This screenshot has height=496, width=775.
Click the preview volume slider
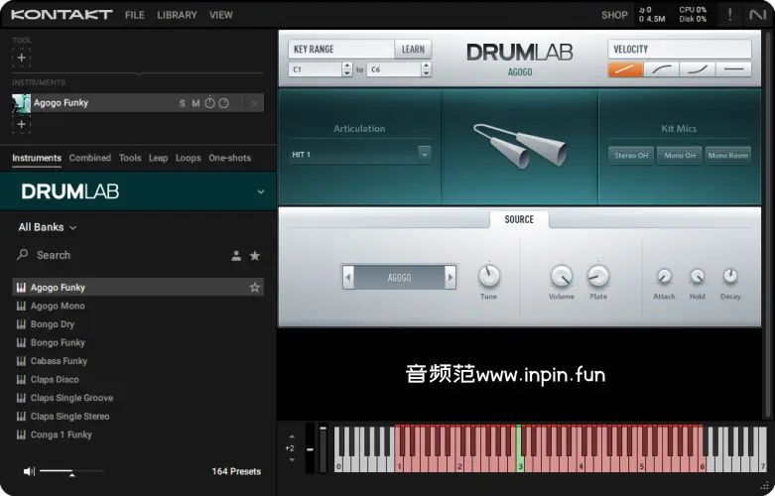[x=71, y=471]
